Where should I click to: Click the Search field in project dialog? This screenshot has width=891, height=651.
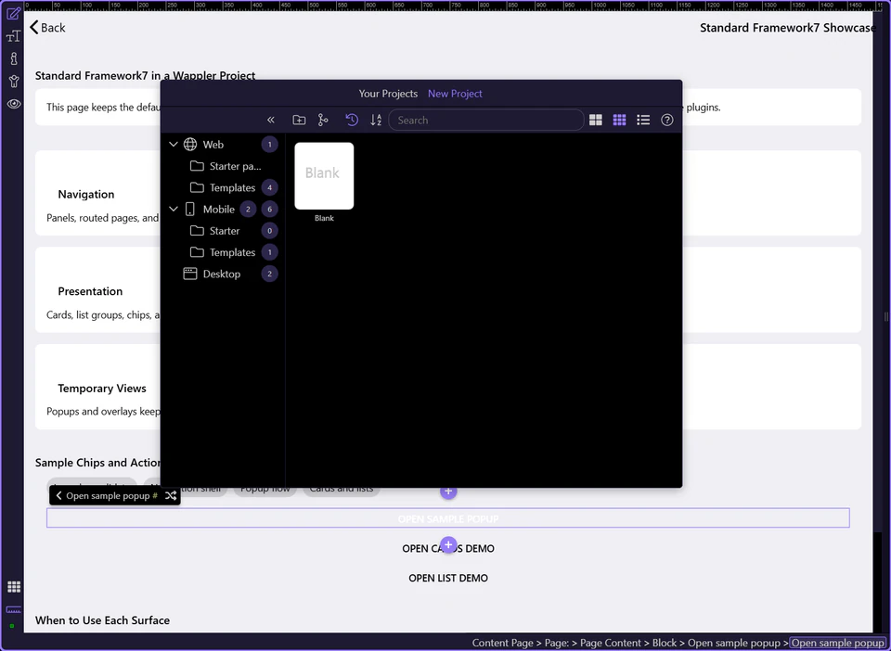click(x=485, y=120)
